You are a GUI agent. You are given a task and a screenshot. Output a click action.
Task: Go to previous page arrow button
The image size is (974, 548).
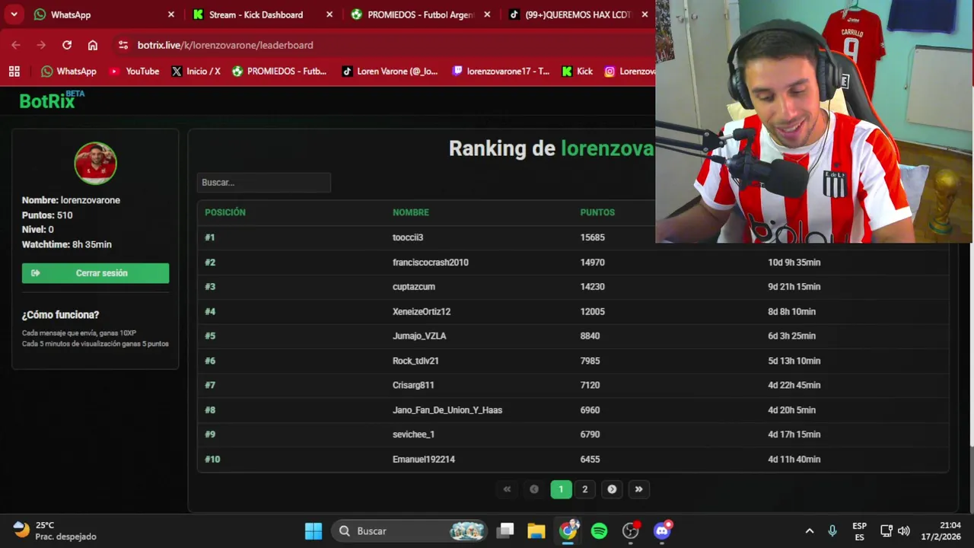point(534,489)
